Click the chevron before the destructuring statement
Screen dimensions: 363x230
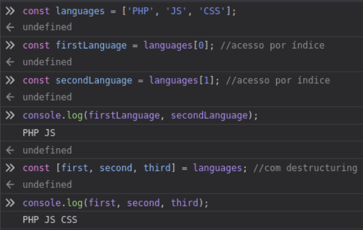click(10, 168)
